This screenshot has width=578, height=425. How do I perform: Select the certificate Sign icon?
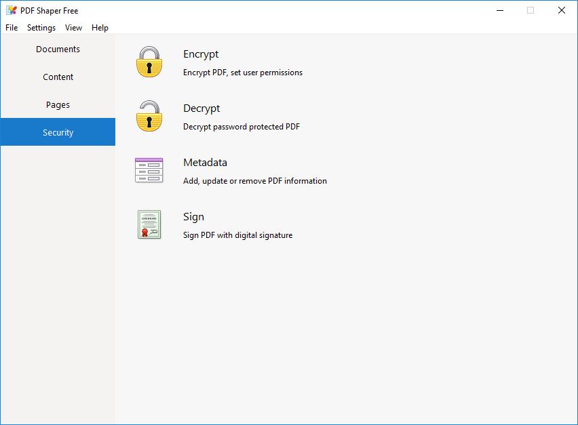click(x=149, y=224)
